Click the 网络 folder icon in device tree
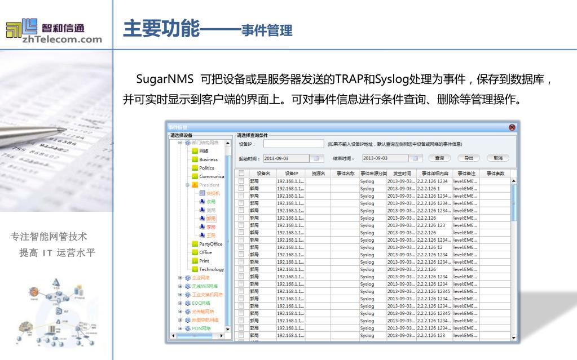The width and height of the screenshot is (577, 360). point(195,151)
